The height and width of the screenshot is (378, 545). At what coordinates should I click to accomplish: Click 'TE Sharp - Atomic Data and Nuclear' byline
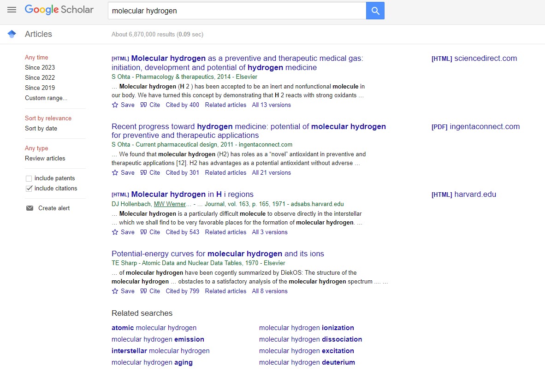198,263
